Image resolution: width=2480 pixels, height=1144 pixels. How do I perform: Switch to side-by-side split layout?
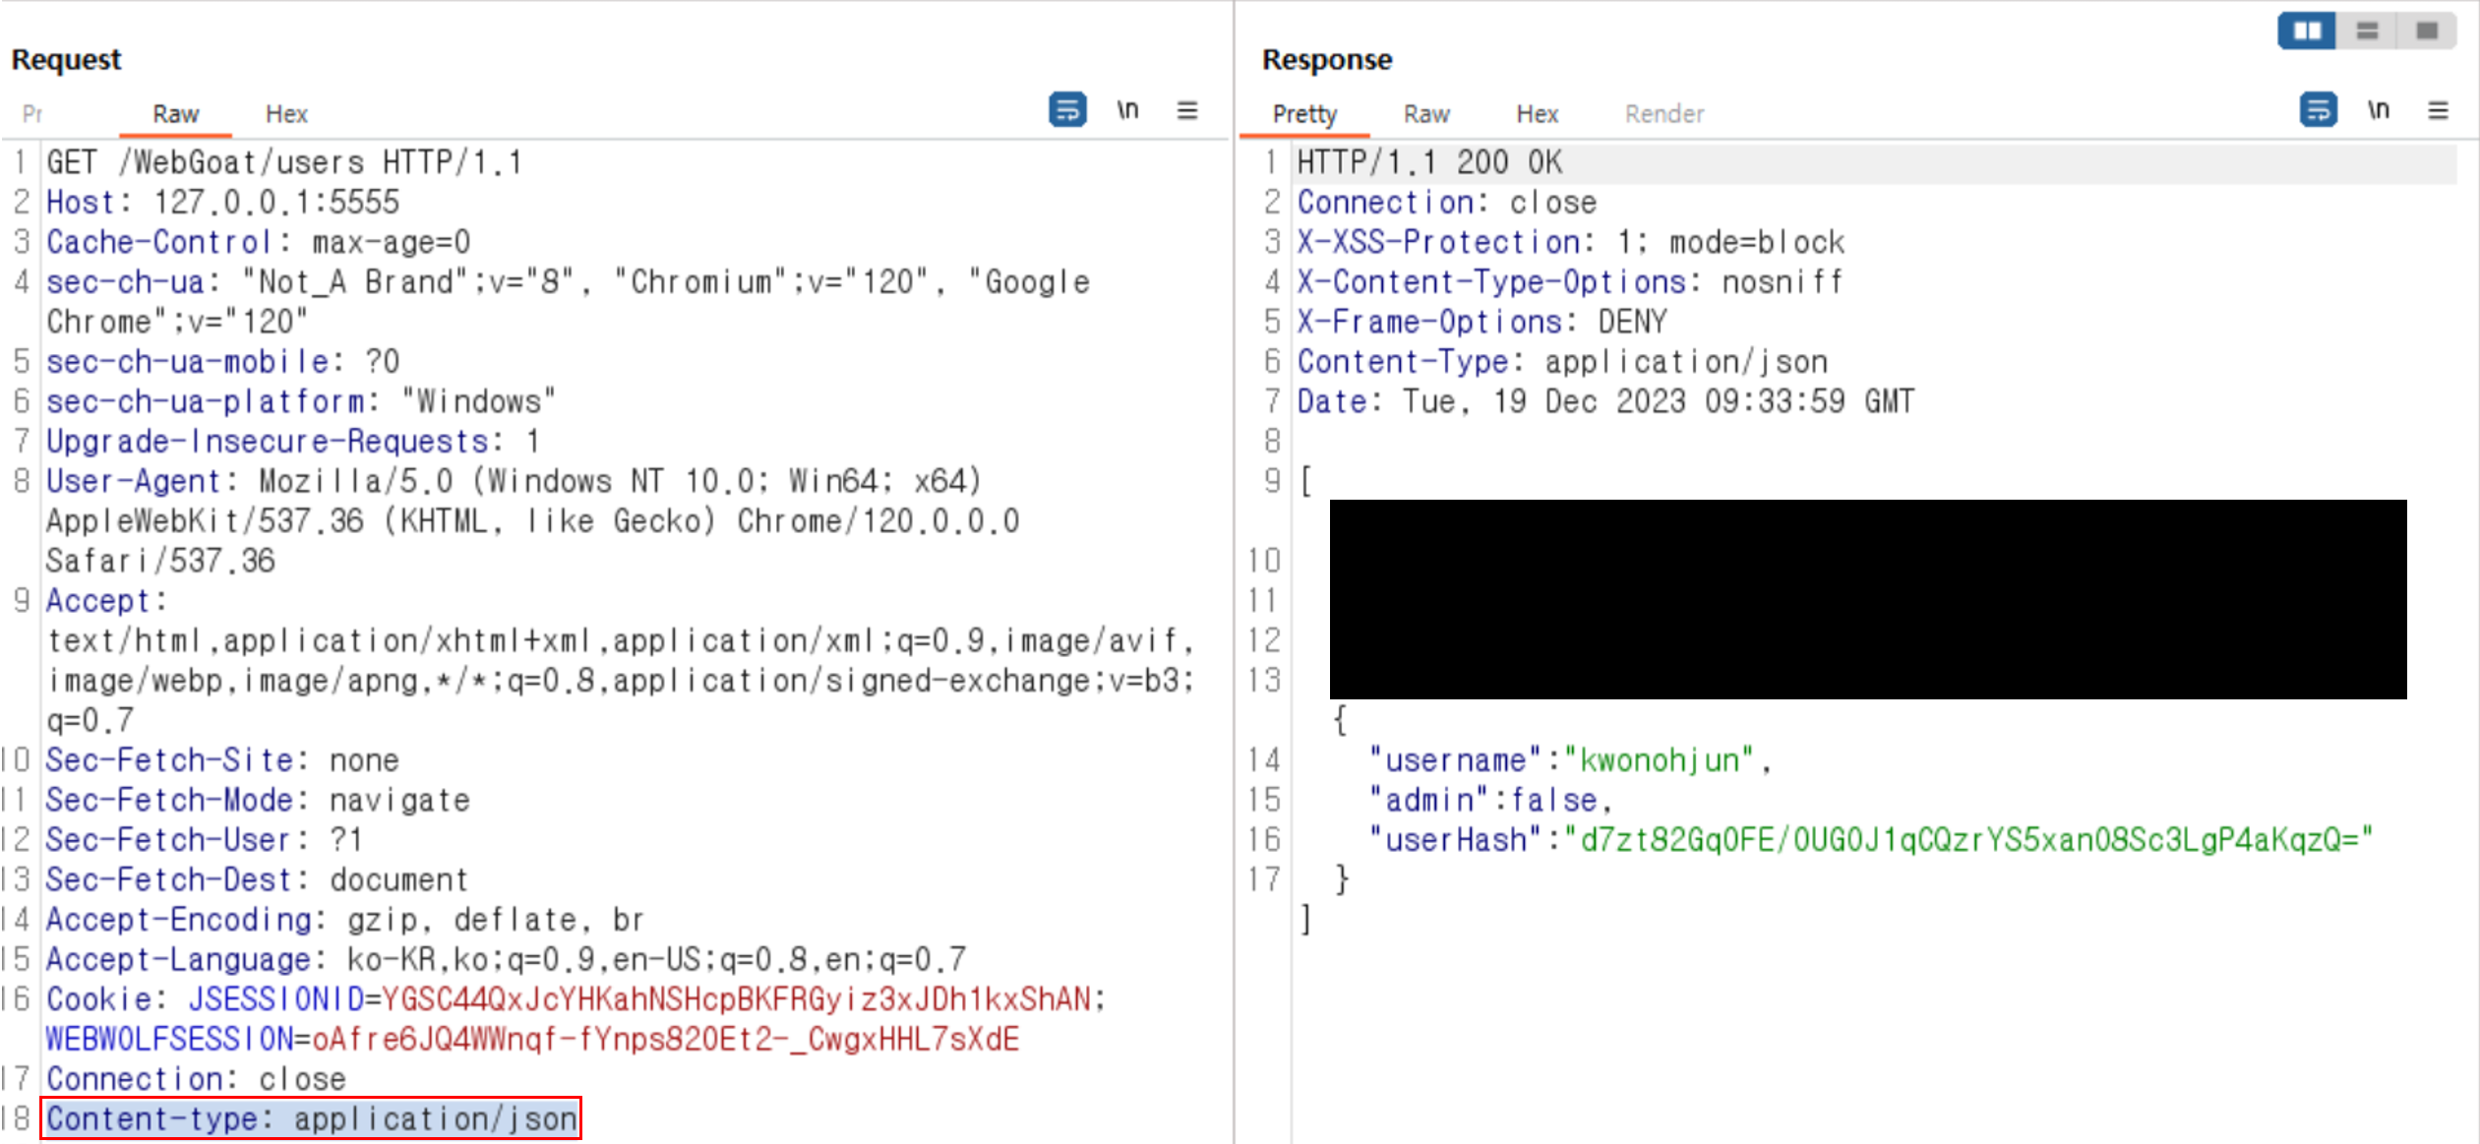pyautogui.click(x=2307, y=31)
